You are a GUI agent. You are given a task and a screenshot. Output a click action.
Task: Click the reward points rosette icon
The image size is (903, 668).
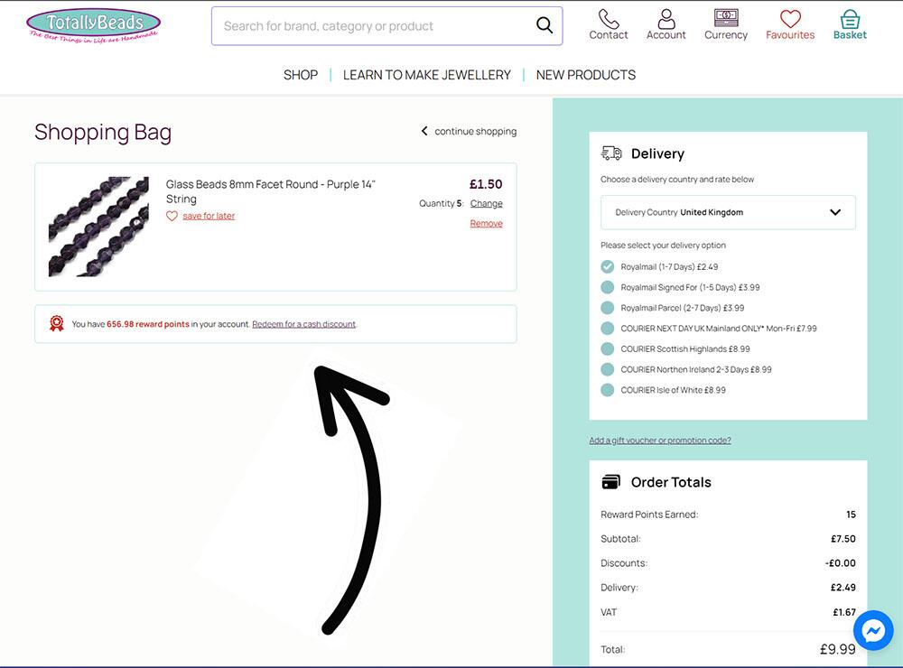click(56, 324)
